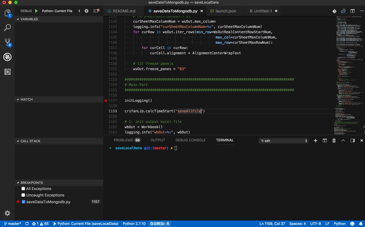The height and width of the screenshot is (227, 365).
Task: Open the Python: Current File configuration dropdown
Action: click(61, 11)
